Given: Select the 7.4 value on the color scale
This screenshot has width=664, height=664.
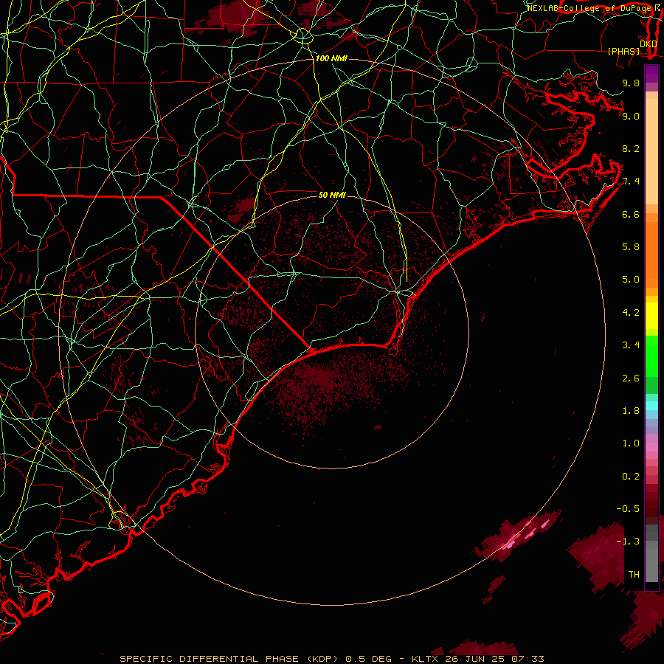Looking at the screenshot, I should pyautogui.click(x=631, y=181).
